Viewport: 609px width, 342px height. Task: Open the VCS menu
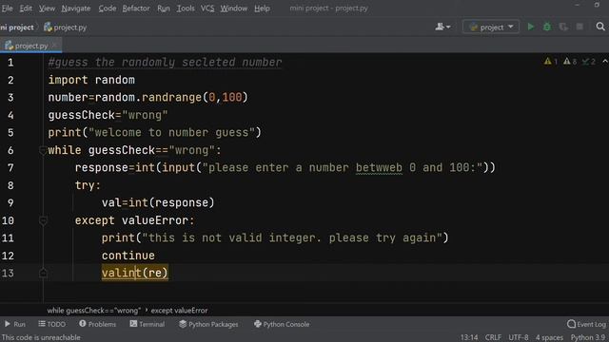(207, 9)
